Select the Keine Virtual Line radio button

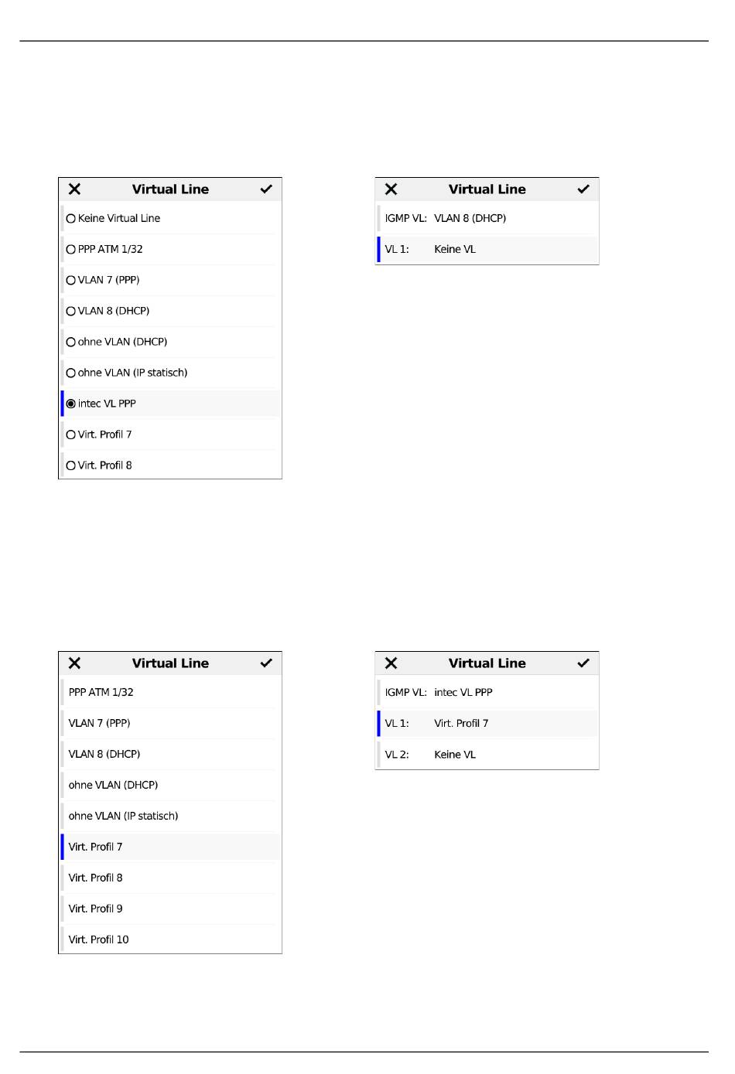coord(71,219)
